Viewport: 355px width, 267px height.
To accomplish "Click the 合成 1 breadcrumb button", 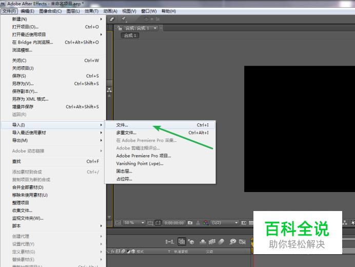I will tap(130, 35).
